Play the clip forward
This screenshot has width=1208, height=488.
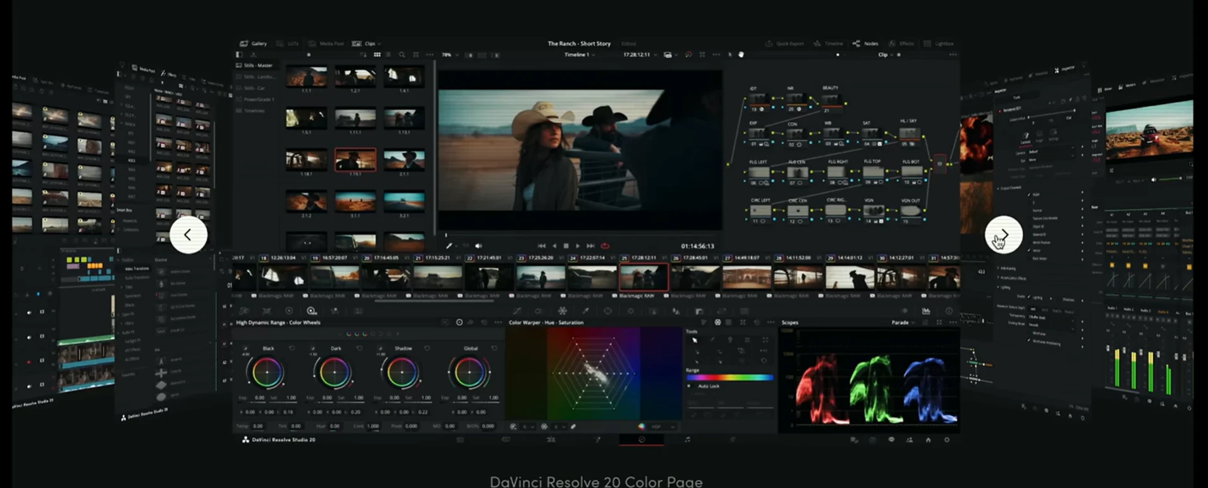tap(577, 246)
